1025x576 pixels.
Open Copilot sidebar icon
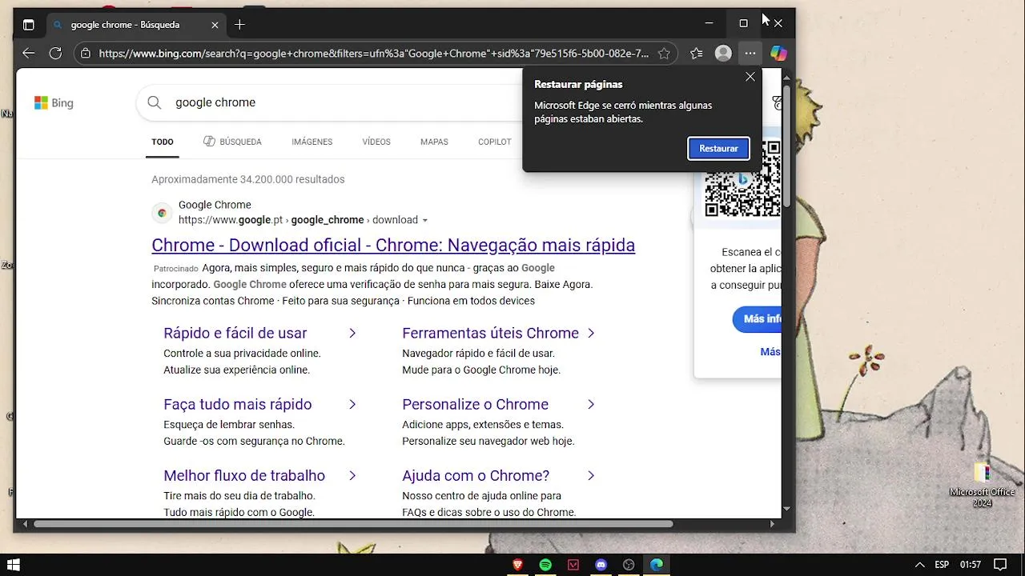click(x=778, y=54)
